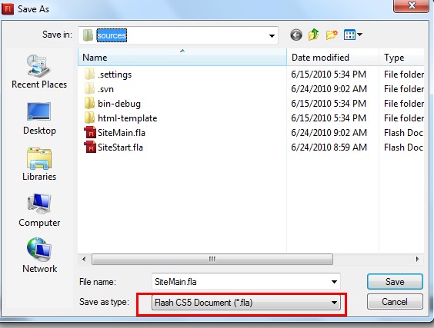Open Libraries location
This screenshot has height=328, width=434.
(39, 164)
